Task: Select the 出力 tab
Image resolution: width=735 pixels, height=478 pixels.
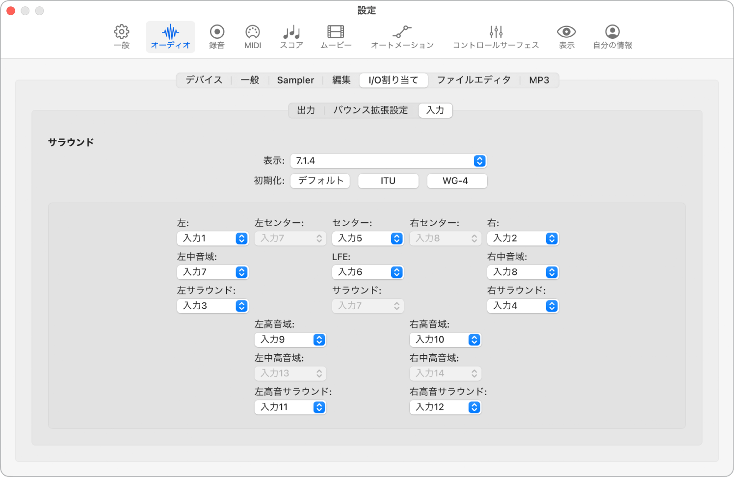Action: point(306,110)
